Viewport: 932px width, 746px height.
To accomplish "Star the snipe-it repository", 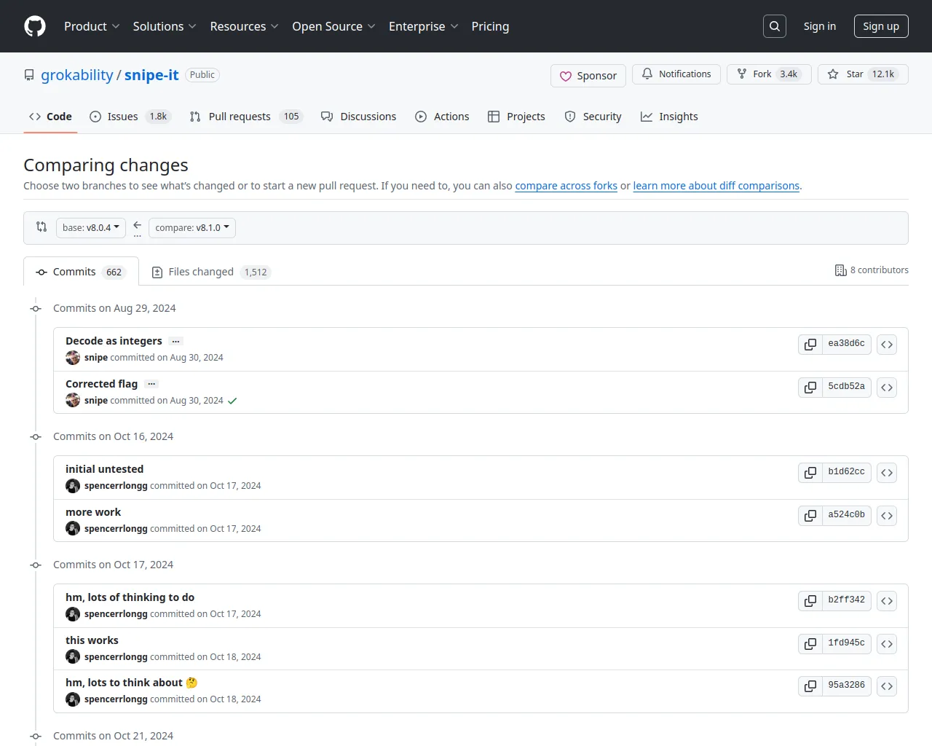I will point(863,74).
